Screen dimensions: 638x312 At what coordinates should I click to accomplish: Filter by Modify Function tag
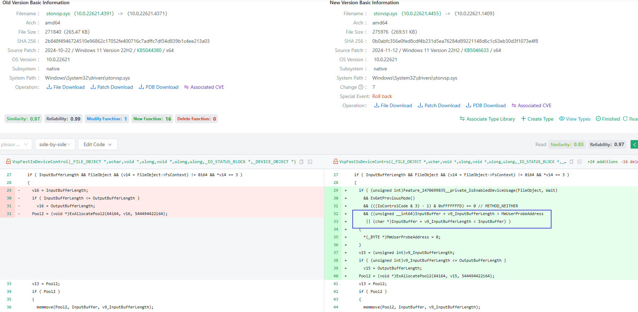coord(107,119)
